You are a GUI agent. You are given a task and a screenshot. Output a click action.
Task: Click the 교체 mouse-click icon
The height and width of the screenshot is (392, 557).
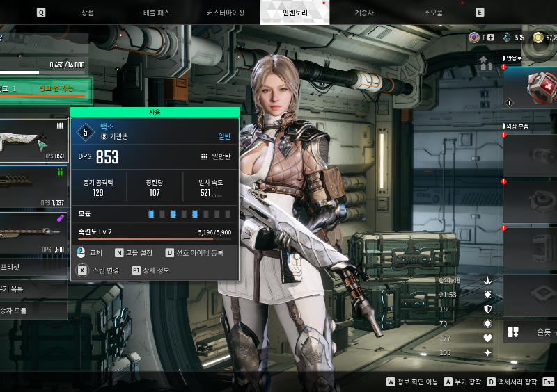81,252
